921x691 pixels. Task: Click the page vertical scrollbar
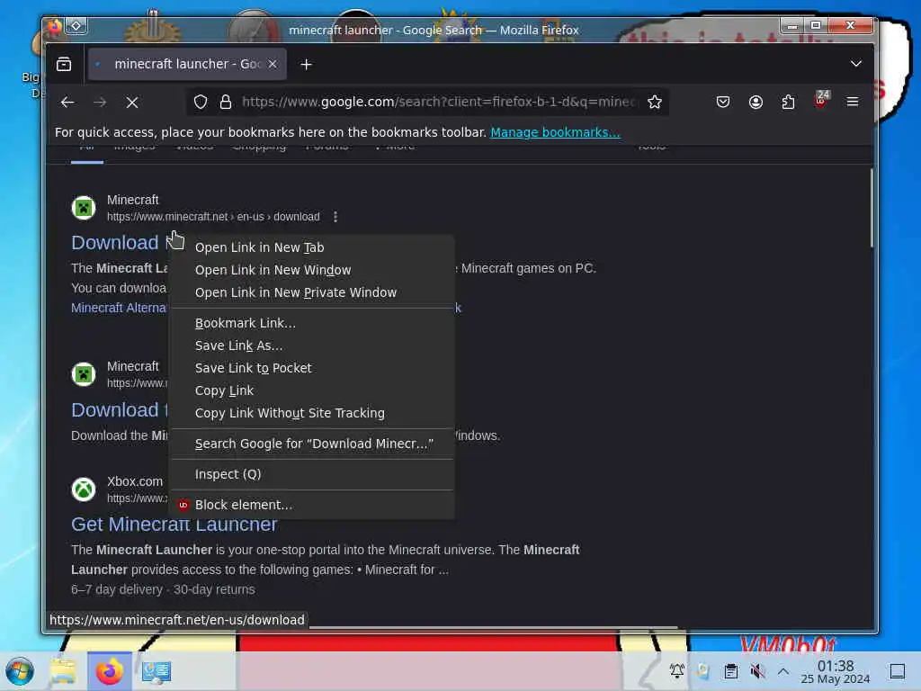[x=871, y=208]
